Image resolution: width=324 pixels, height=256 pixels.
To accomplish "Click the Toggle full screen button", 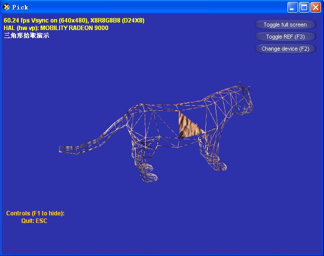I will click(285, 25).
